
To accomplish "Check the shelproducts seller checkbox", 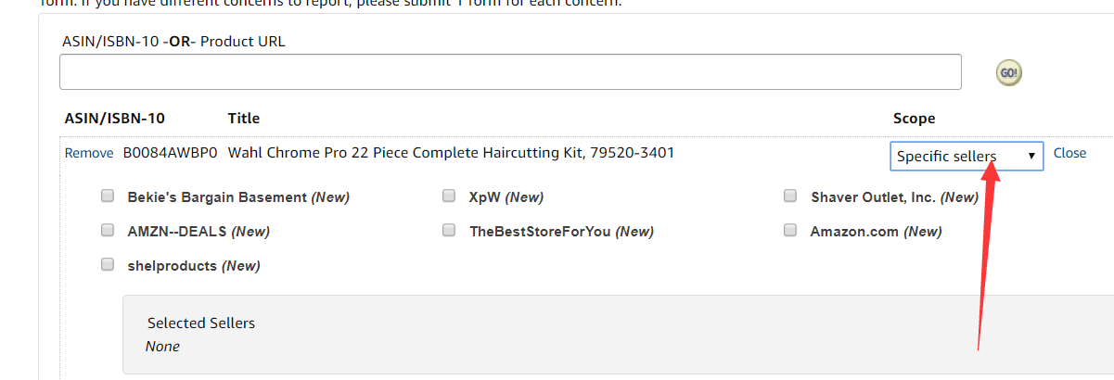I will 108,265.
